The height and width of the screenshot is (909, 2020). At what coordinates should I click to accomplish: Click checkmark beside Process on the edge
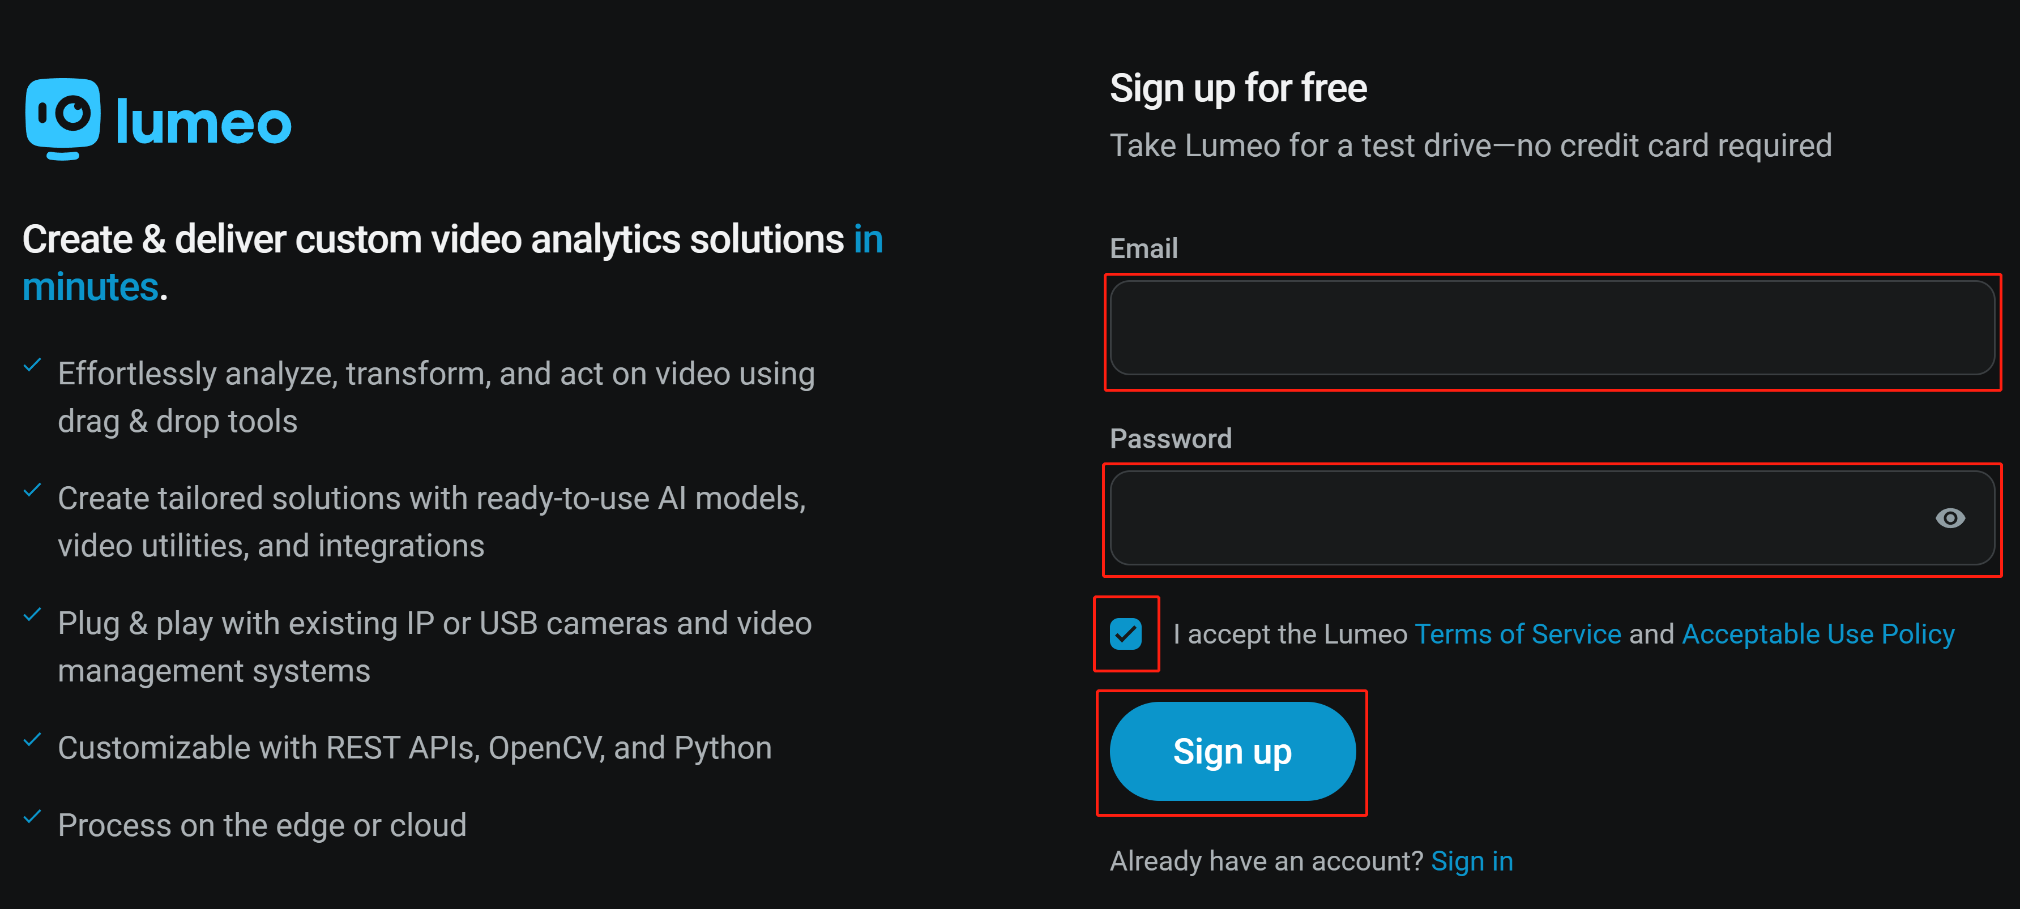pyautogui.click(x=32, y=817)
